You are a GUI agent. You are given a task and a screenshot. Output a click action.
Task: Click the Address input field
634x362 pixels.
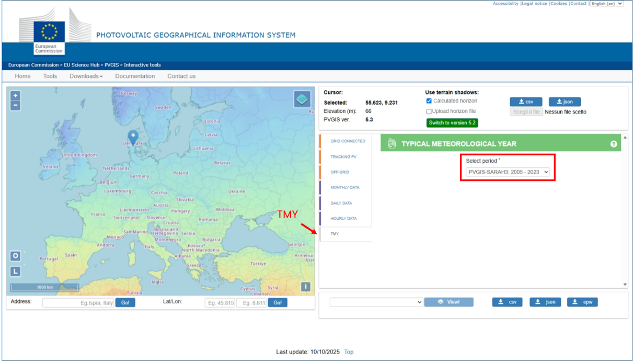78,303
